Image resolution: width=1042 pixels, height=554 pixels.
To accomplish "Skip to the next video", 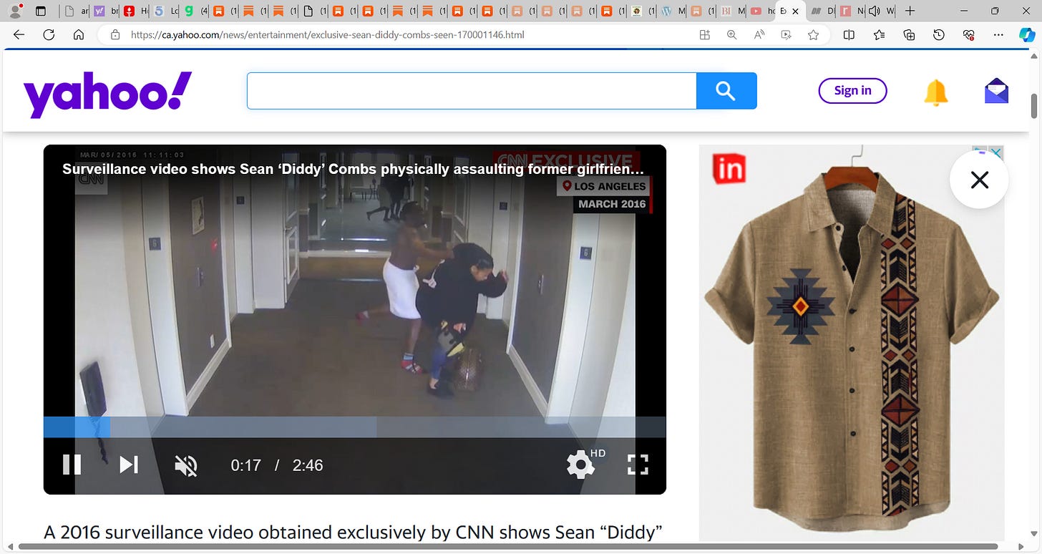I will pos(129,465).
